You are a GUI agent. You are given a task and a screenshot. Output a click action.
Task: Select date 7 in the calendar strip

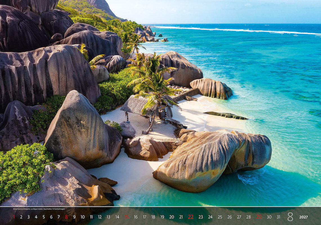pos(59,217)
